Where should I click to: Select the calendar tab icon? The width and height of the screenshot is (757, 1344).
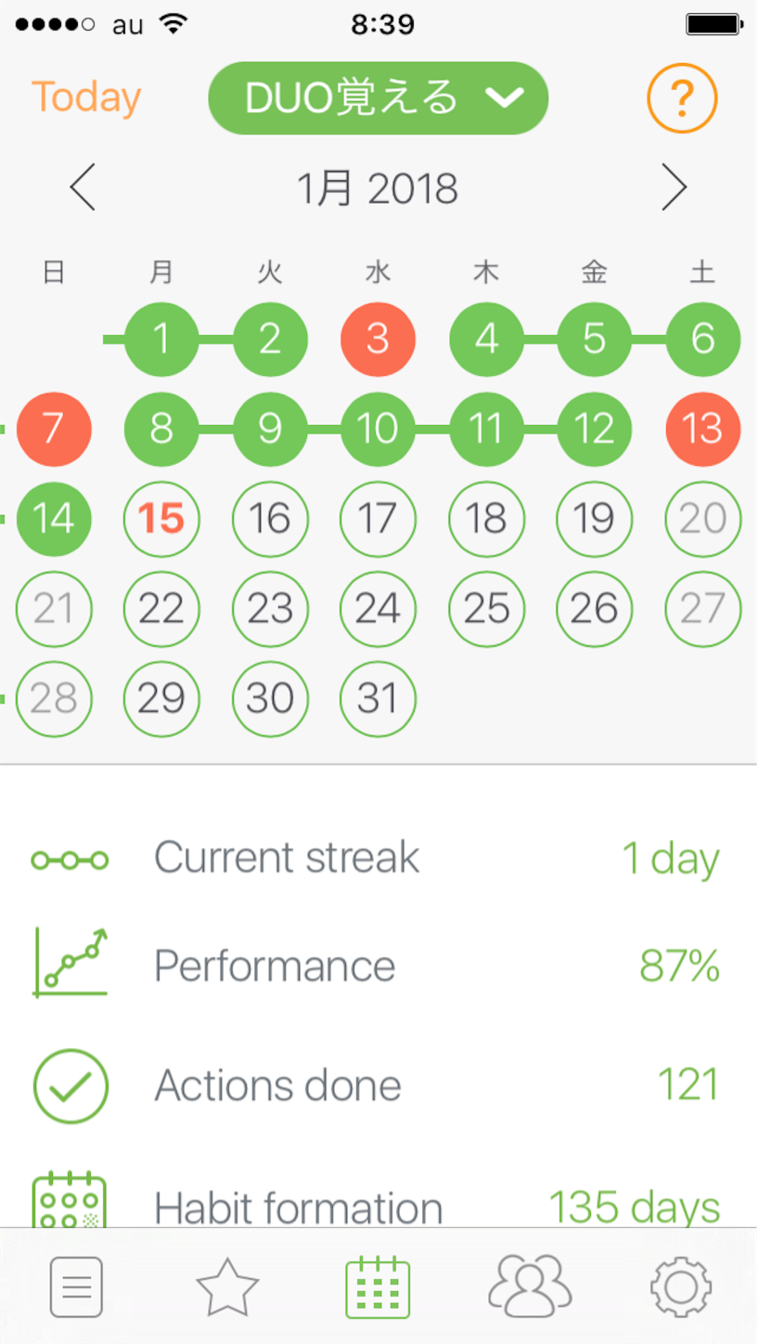tap(378, 1287)
